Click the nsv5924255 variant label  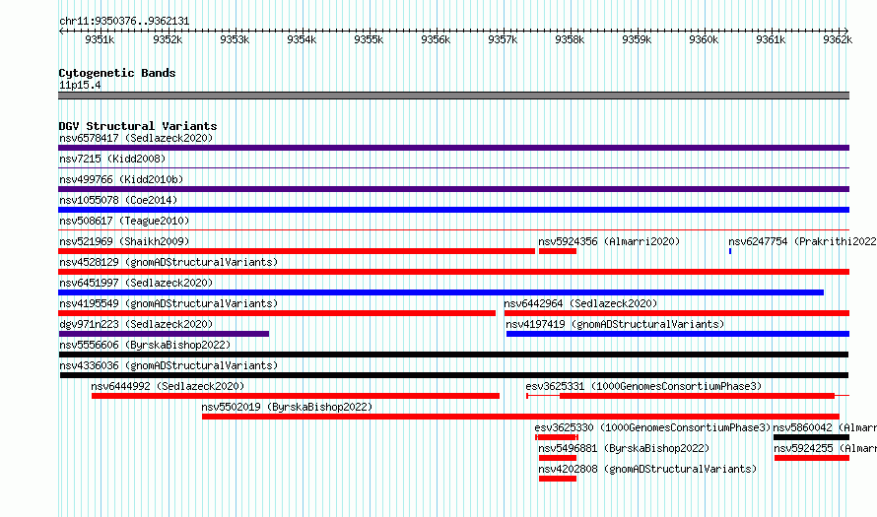coord(826,448)
